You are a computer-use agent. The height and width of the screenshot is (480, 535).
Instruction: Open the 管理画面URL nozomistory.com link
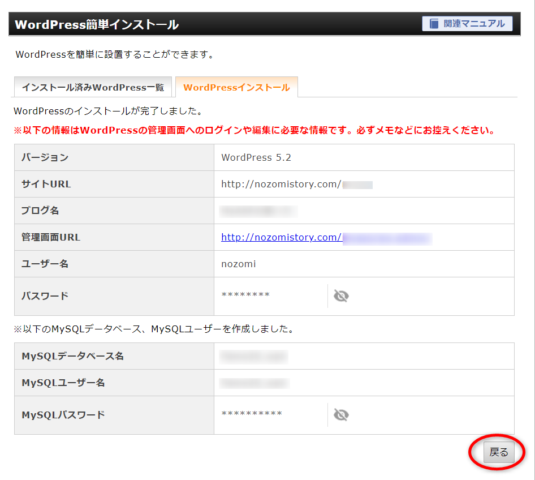tap(282, 237)
